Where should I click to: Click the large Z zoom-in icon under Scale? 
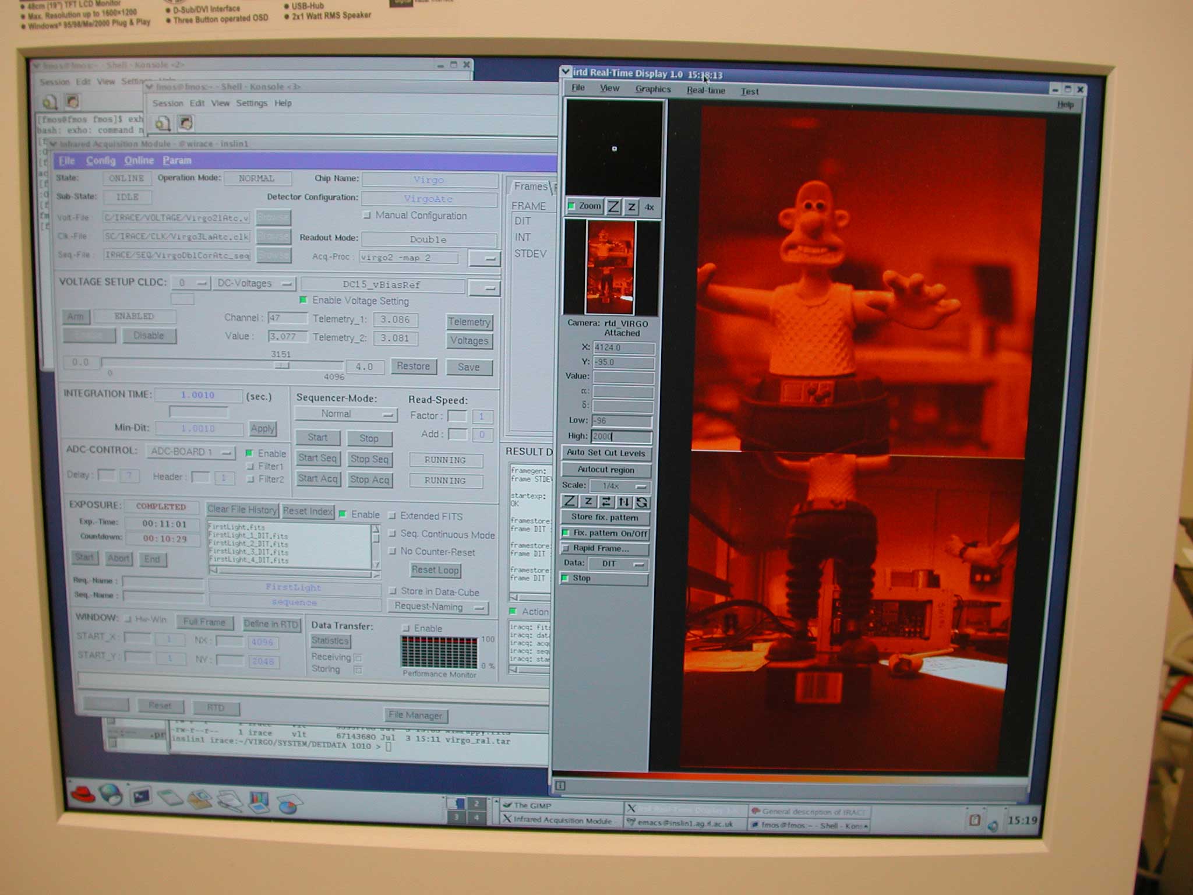point(570,501)
